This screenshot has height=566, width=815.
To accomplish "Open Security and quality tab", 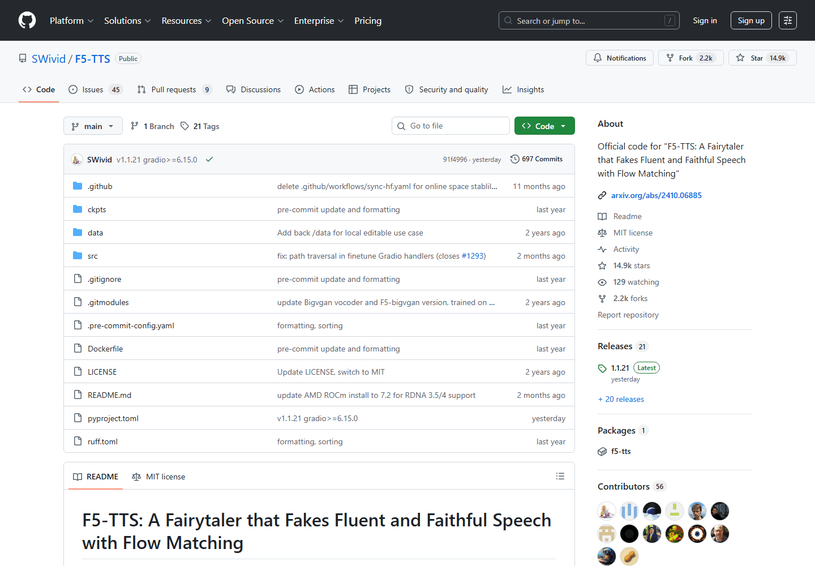I will click(447, 89).
